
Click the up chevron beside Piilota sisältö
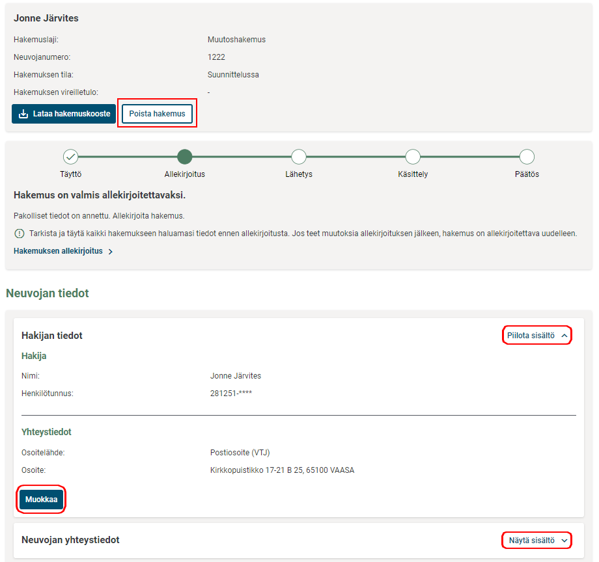point(564,336)
